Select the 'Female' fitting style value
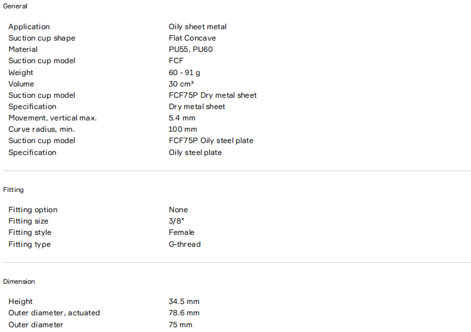 point(181,232)
